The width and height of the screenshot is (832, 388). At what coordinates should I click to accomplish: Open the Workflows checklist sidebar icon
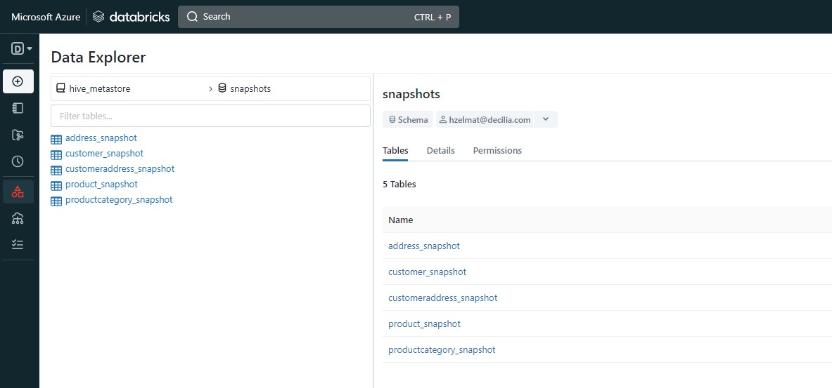point(18,244)
